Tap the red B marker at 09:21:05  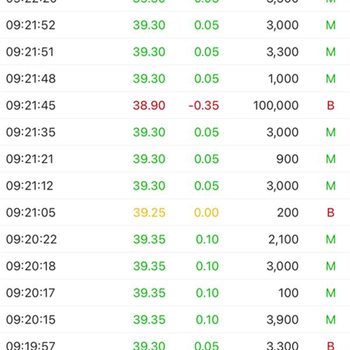[331, 212]
